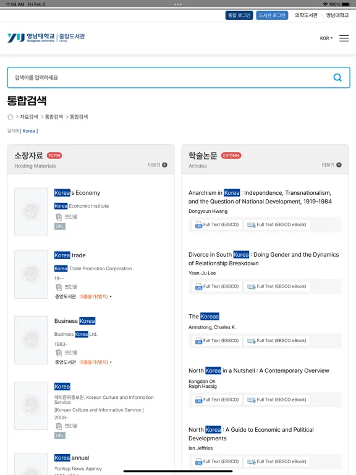Click the 통합 로그인 button
The image size is (356, 475).
[x=239, y=15]
